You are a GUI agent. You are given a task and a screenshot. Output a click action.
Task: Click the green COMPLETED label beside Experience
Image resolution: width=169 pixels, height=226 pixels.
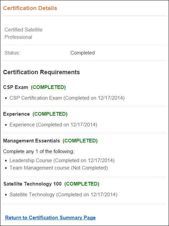point(50,114)
